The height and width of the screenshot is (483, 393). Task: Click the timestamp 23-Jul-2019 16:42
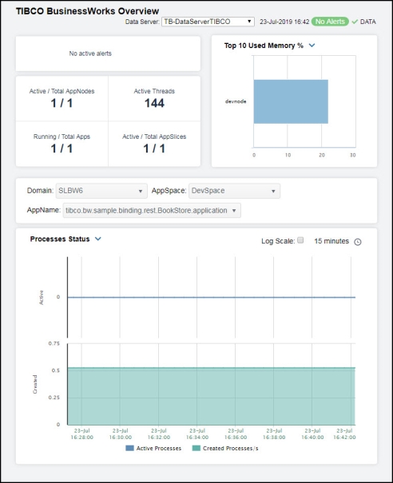point(284,22)
